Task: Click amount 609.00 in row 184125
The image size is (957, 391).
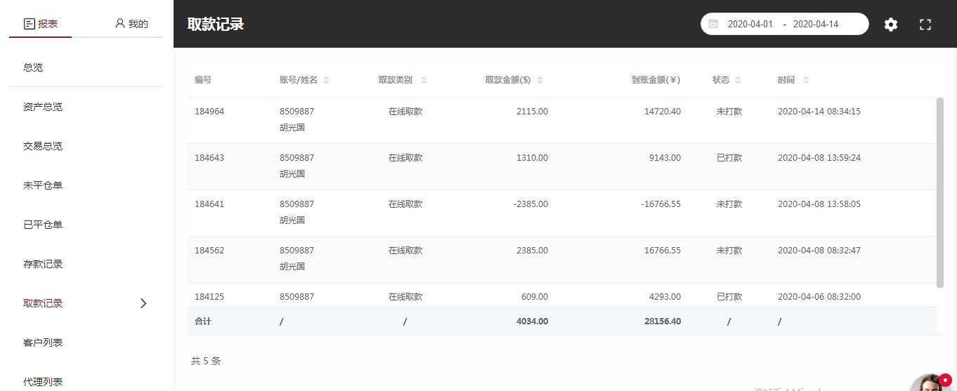Action: coord(534,297)
